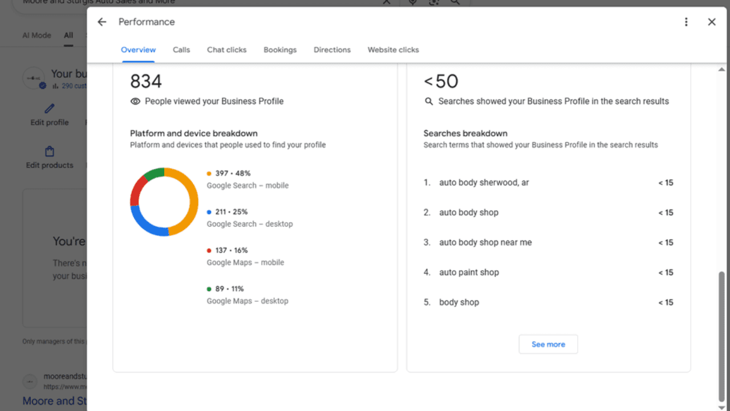Click the scrollbar up arrow in dialog

(721, 69)
